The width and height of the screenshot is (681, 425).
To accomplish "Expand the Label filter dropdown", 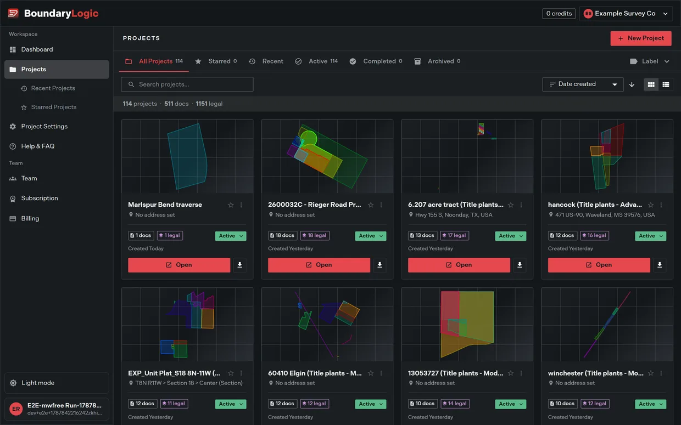I will (650, 61).
